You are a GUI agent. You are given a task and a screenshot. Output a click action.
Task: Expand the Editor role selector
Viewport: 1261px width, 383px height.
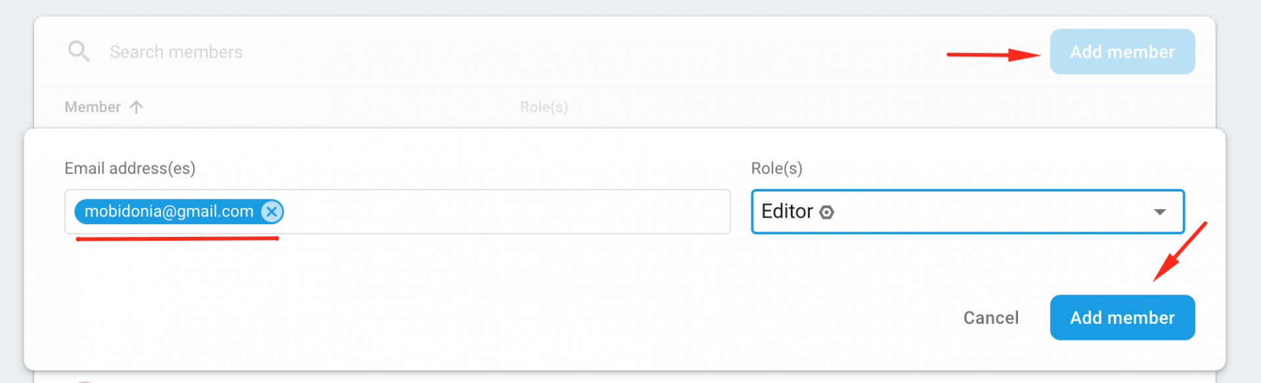click(967, 212)
